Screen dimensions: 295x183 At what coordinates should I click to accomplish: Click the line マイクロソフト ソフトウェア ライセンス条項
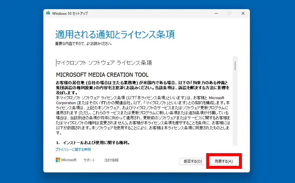pos(104,63)
